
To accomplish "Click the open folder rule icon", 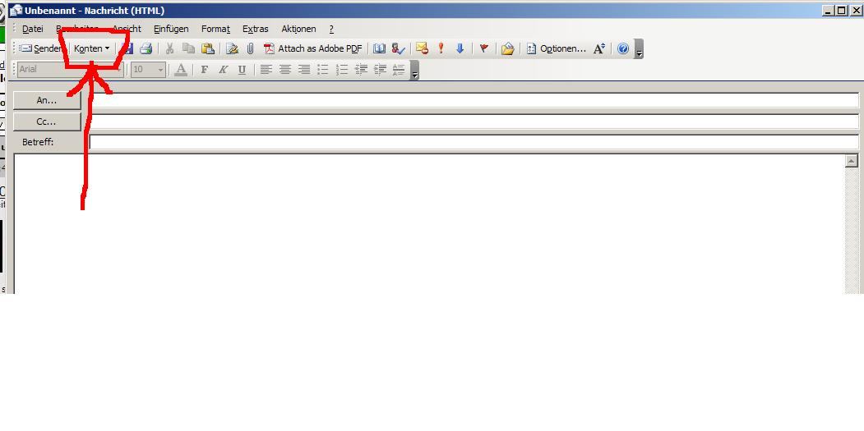I will 507,48.
